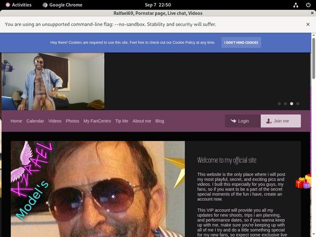Click the Join me button
The height and width of the screenshot is (237, 316).
281,121
